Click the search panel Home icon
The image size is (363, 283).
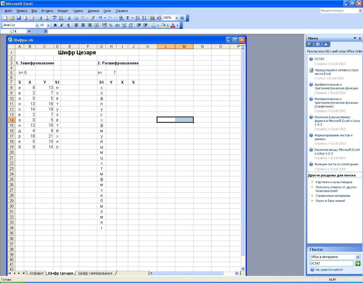[x=326, y=44]
